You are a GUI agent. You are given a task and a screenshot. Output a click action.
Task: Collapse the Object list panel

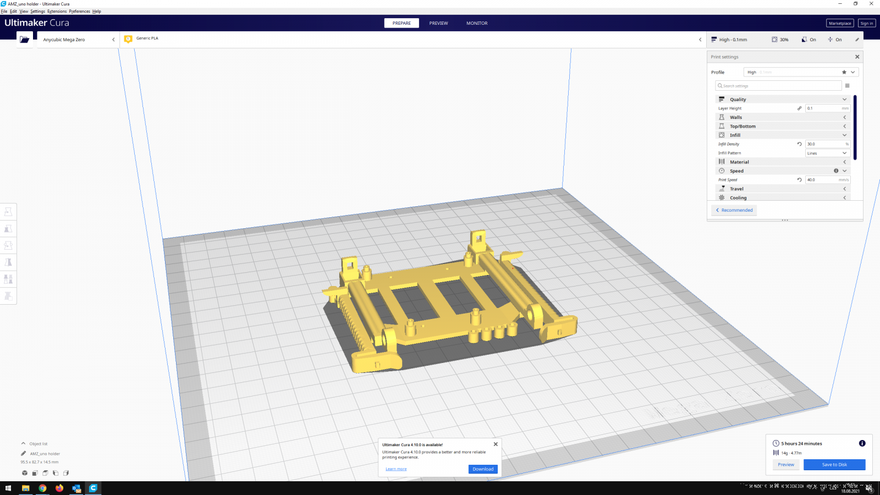(x=24, y=443)
